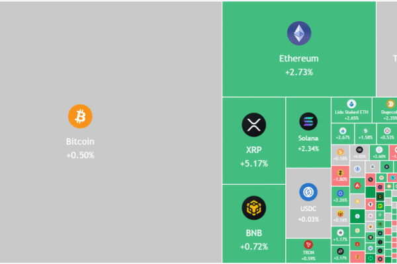Click the small tile showing +1.17%
Screen dimensions: 397x264
[x=341, y=235]
